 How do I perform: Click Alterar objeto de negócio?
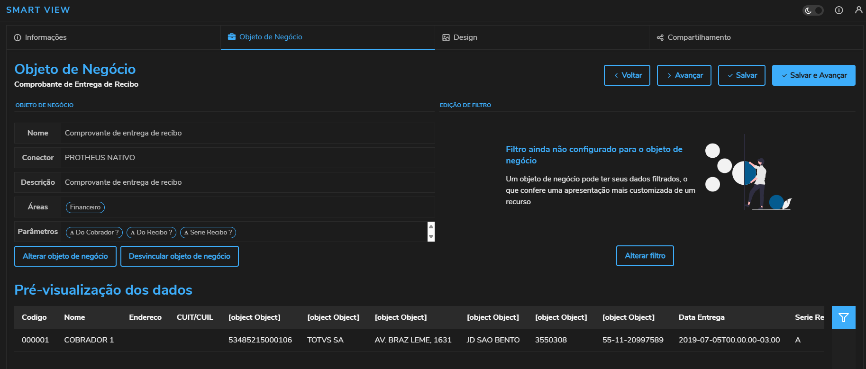(x=65, y=256)
